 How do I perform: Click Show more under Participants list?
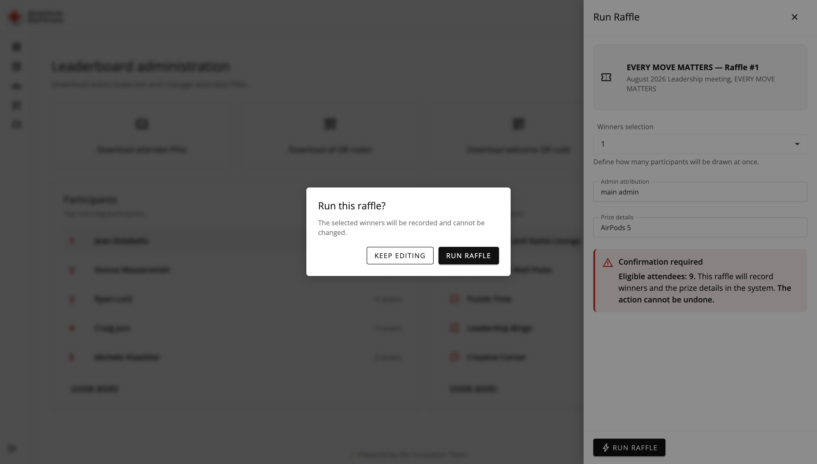(95, 389)
